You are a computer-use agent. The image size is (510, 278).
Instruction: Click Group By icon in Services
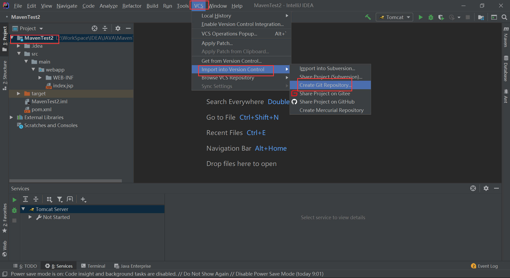click(x=49, y=199)
